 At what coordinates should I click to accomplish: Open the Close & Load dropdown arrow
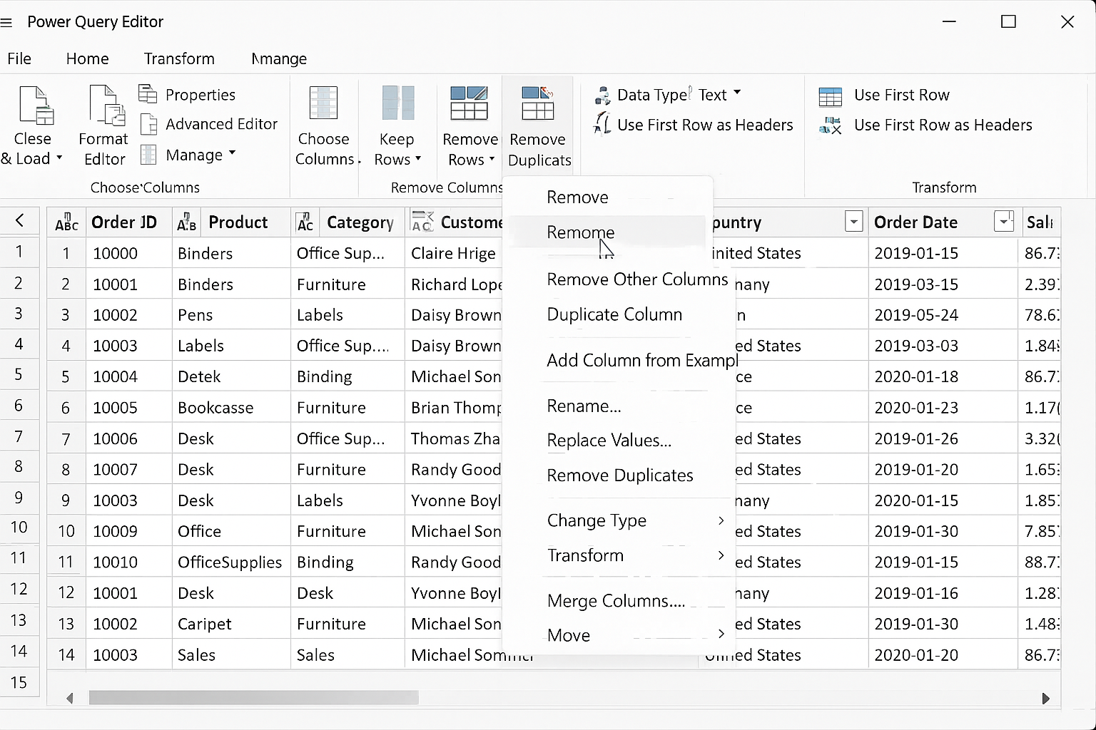click(x=59, y=158)
